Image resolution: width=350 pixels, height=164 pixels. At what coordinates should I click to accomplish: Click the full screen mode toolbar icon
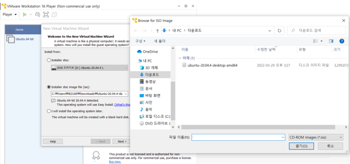46,14
